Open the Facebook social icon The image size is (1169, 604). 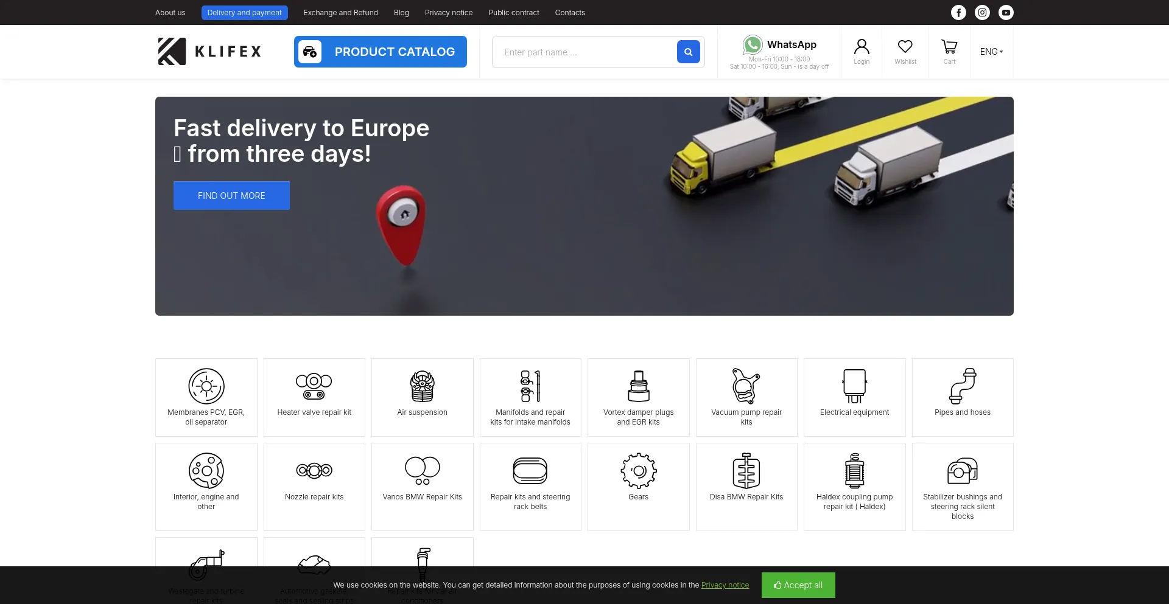tap(958, 12)
